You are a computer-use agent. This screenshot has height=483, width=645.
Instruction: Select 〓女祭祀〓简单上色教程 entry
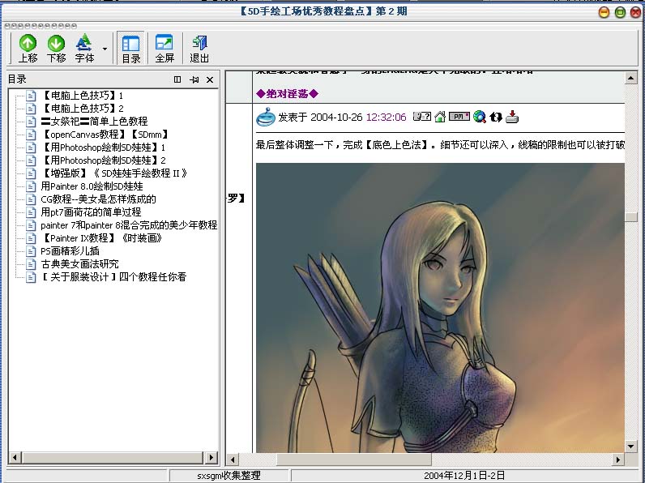tap(94, 122)
